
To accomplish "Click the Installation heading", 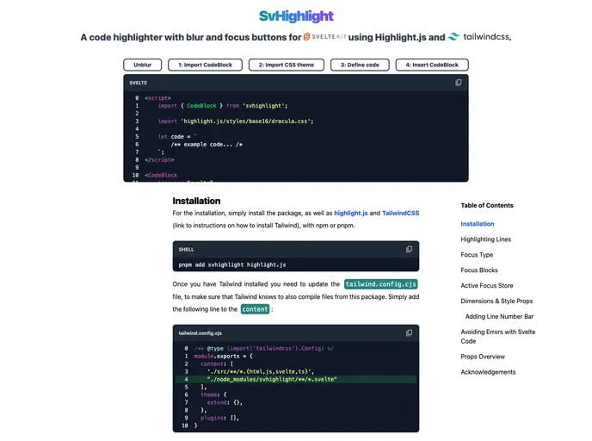I will [196, 201].
